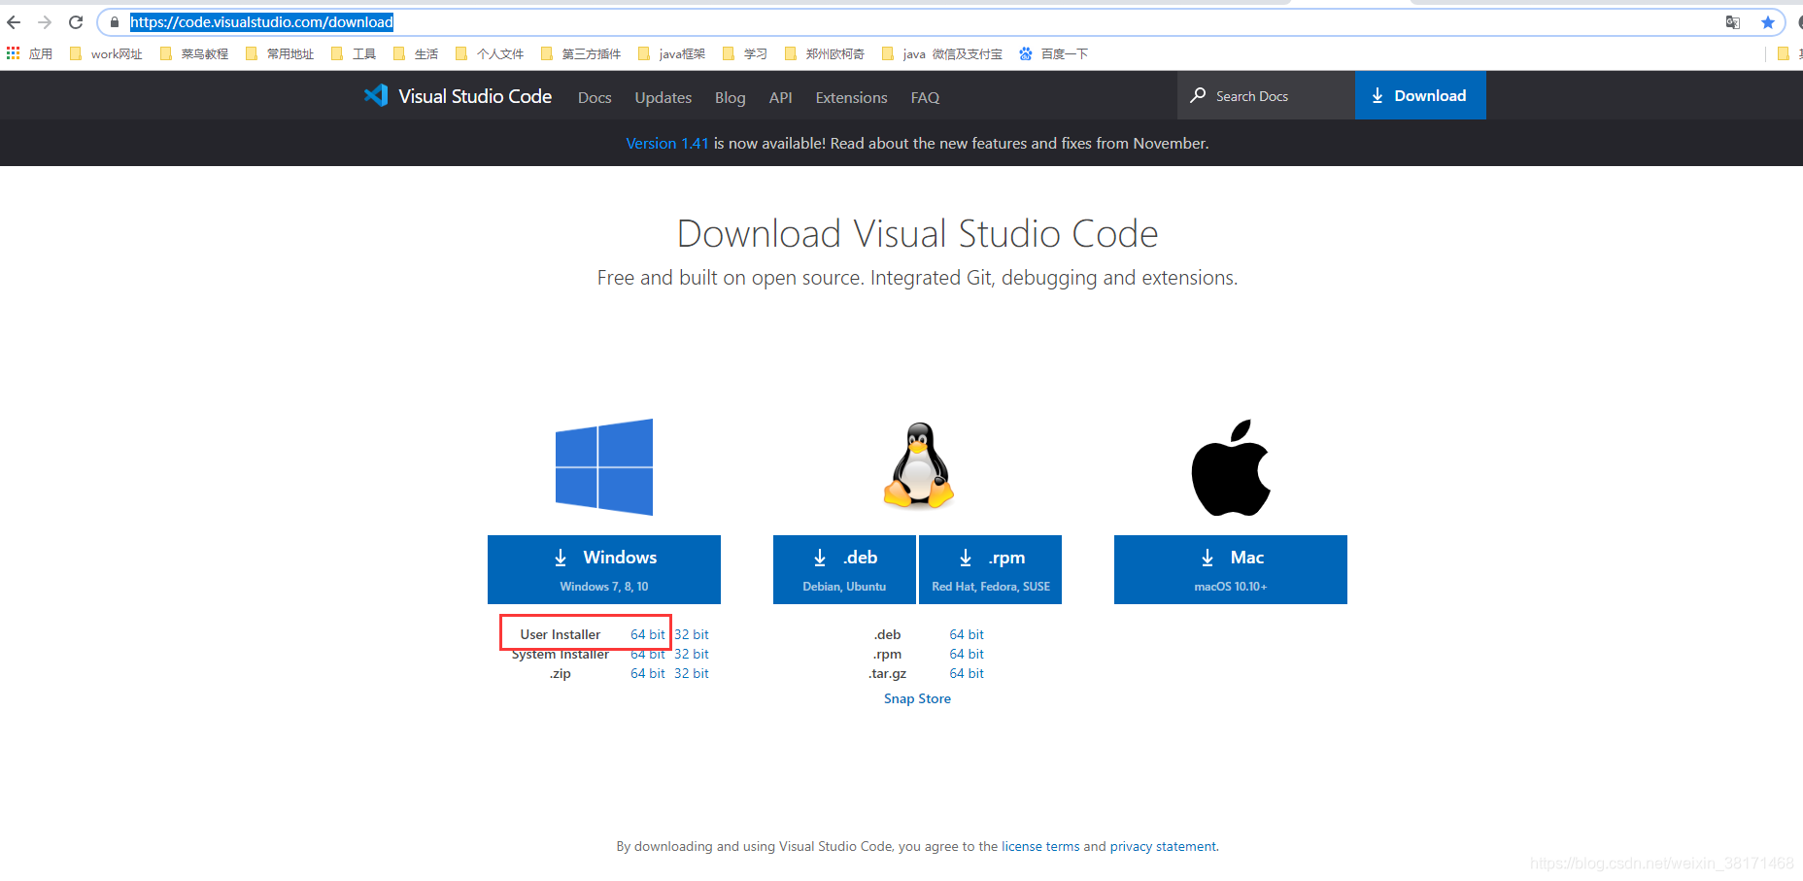
Task: Open the apps grid icon in bookmarks bar
Action: pyautogui.click(x=13, y=53)
